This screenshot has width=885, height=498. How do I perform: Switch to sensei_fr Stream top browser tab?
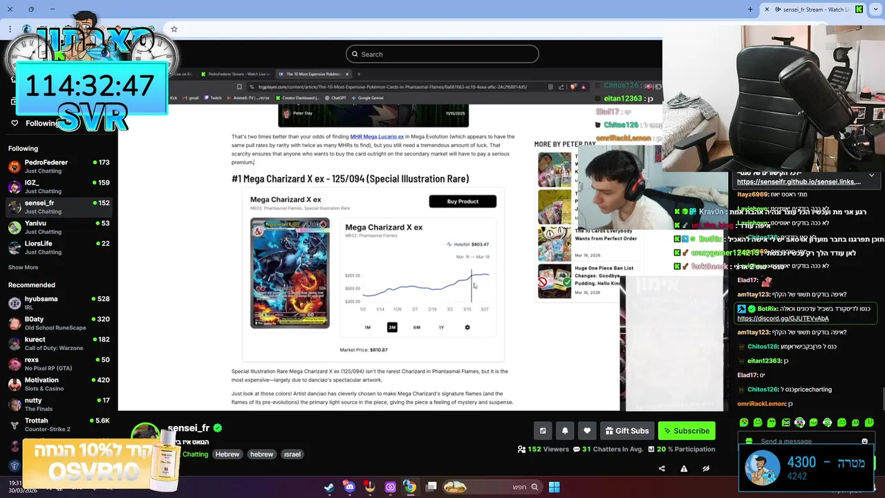tap(813, 10)
